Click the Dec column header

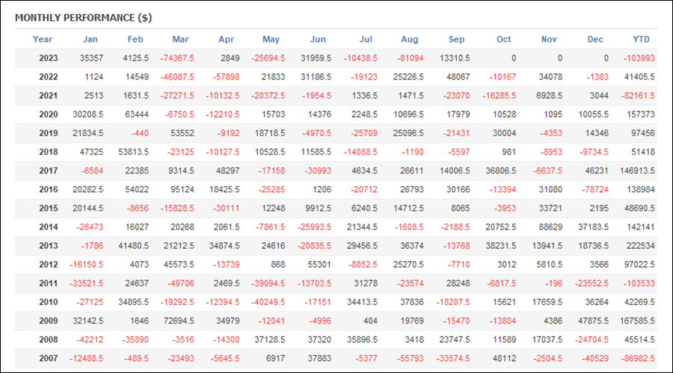pos(595,40)
